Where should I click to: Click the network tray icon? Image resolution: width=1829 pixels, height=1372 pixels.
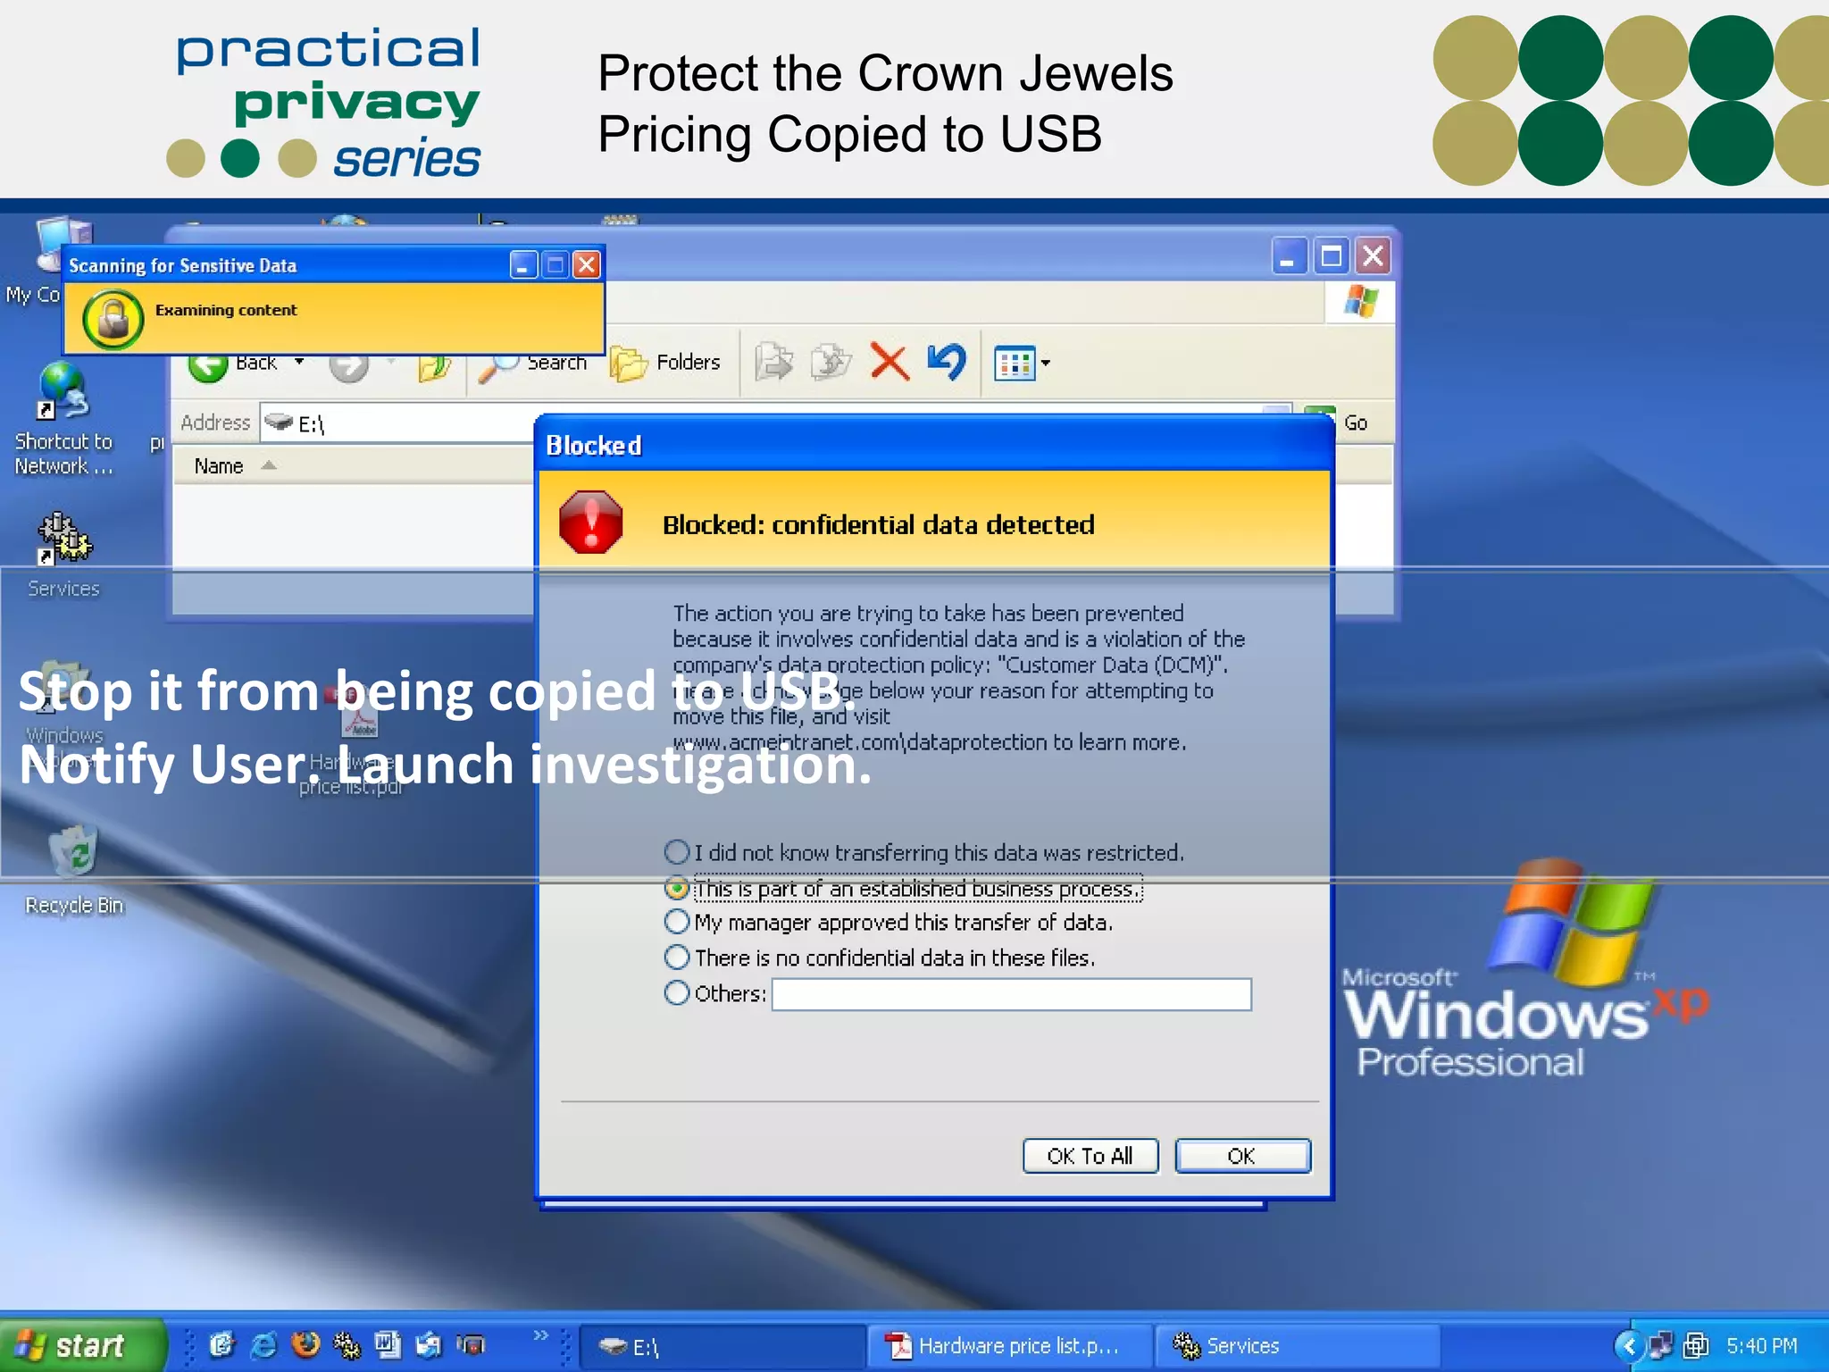point(1661,1346)
